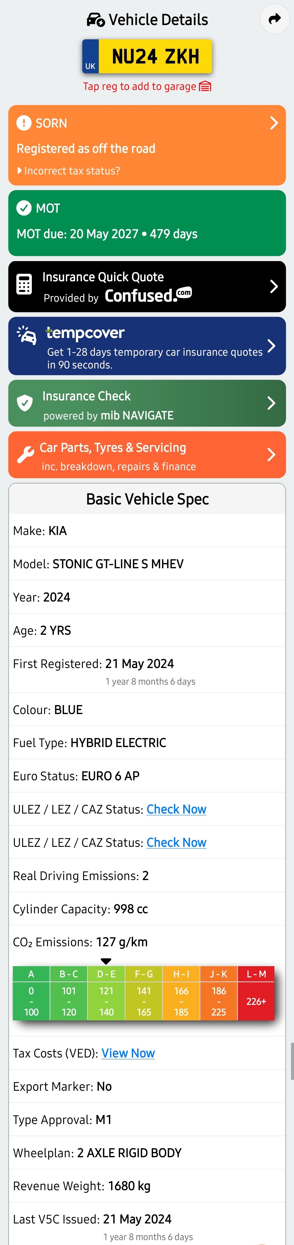The height and width of the screenshot is (1245, 294).
Task: Open the MOT due status card
Action: [147, 223]
